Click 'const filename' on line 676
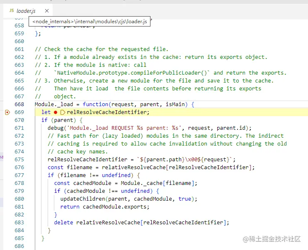The image size is (308, 250). coord(70,167)
